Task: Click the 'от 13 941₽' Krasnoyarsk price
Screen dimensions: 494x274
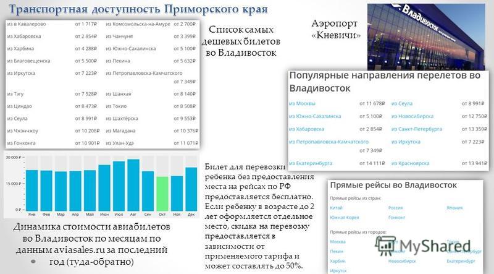Action: coord(474,163)
